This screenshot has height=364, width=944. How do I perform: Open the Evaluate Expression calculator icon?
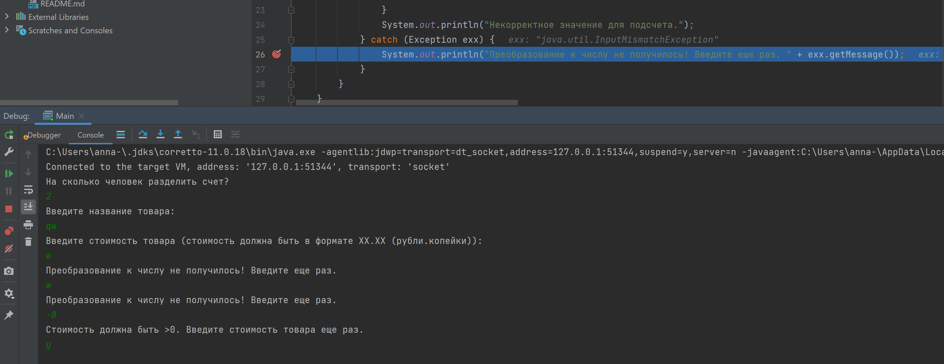click(218, 135)
